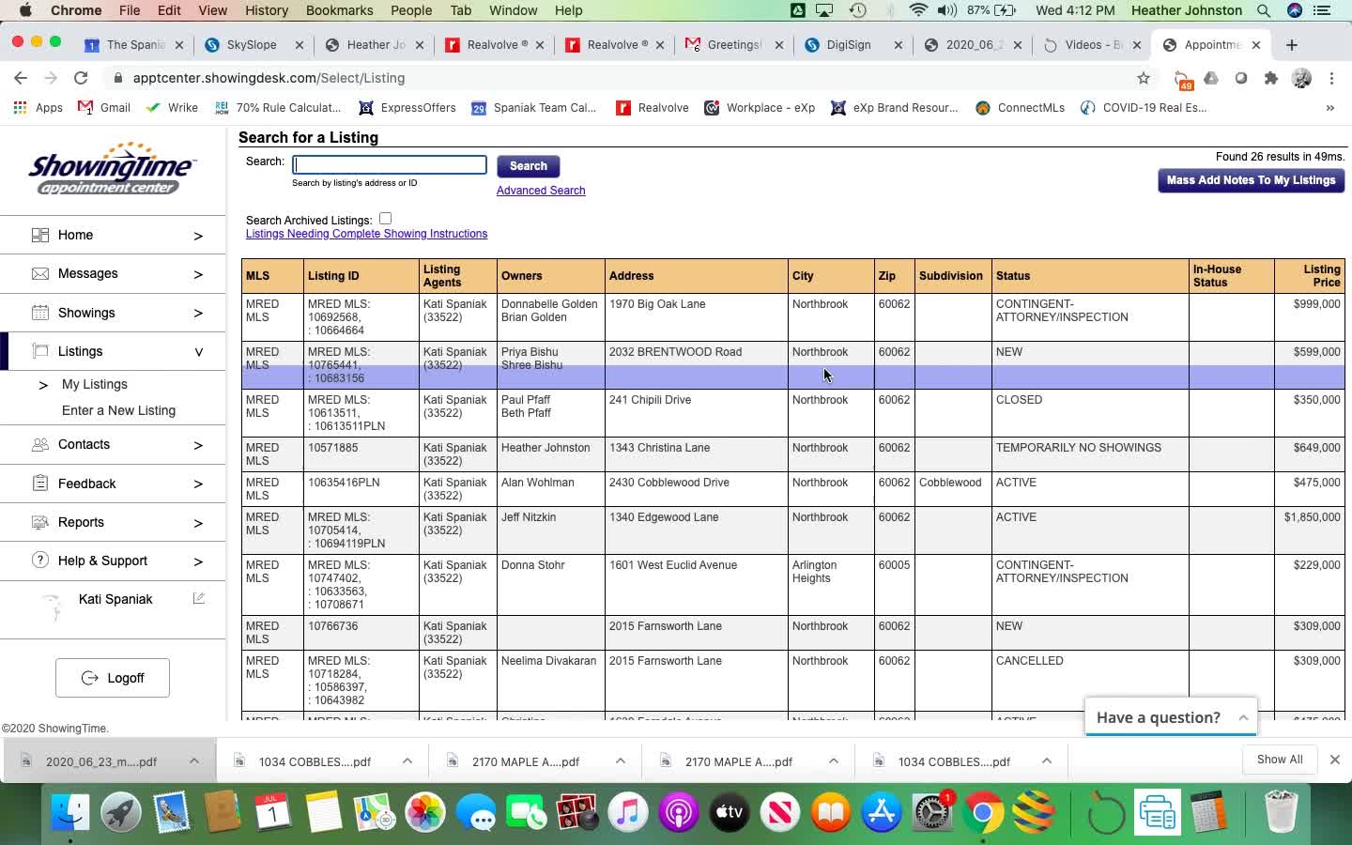This screenshot has height=845, width=1352.
Task: Select the 1343 Christina Lane address
Action: tap(659, 448)
